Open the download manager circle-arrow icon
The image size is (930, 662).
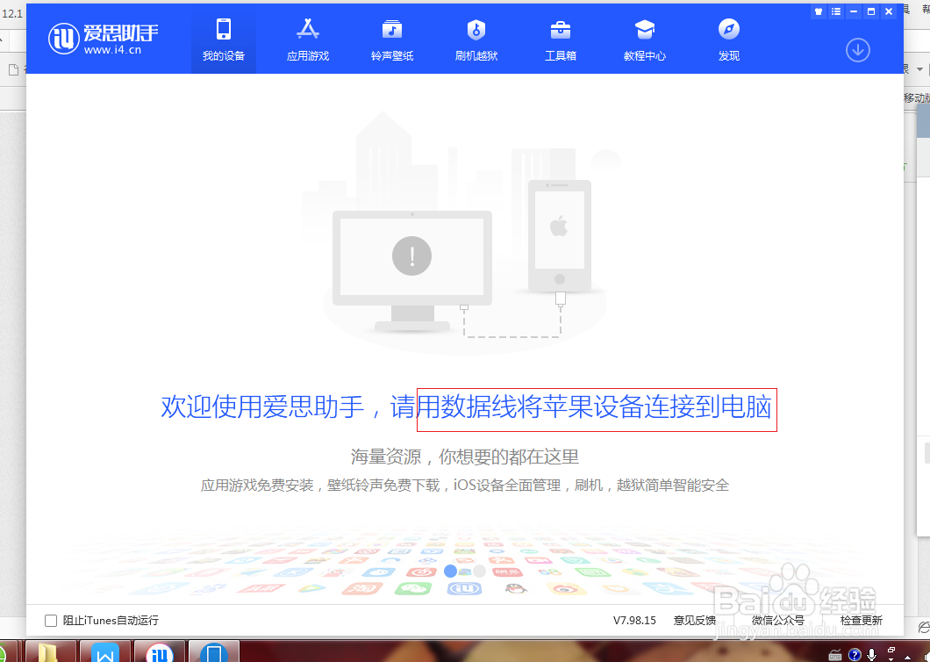tap(858, 50)
